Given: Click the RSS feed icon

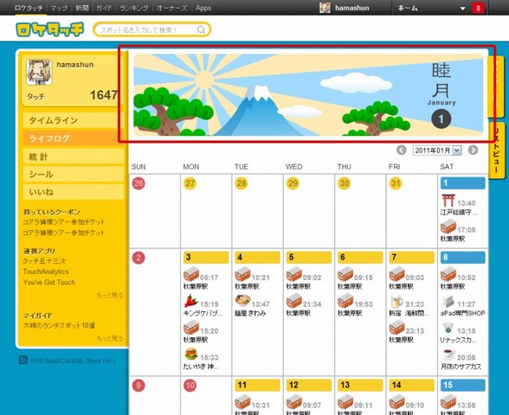Looking at the screenshot, I should coord(23,360).
